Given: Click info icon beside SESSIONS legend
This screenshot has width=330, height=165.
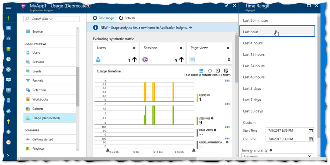Looking at the screenshot, I should [212, 118].
